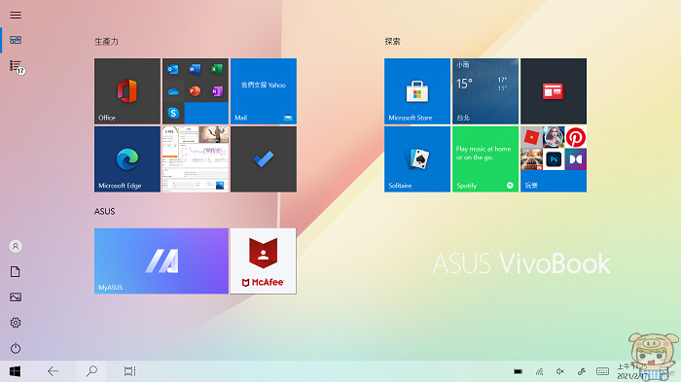
Task: Open taskbar Search magnifier
Action: click(91, 371)
